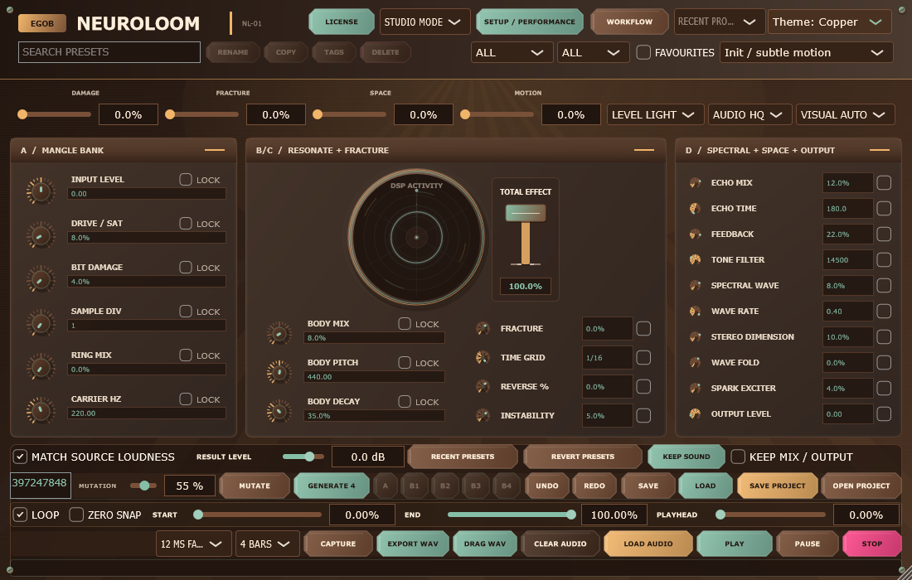
Task: Enable Zero Snap checkbox
Action: [76, 515]
